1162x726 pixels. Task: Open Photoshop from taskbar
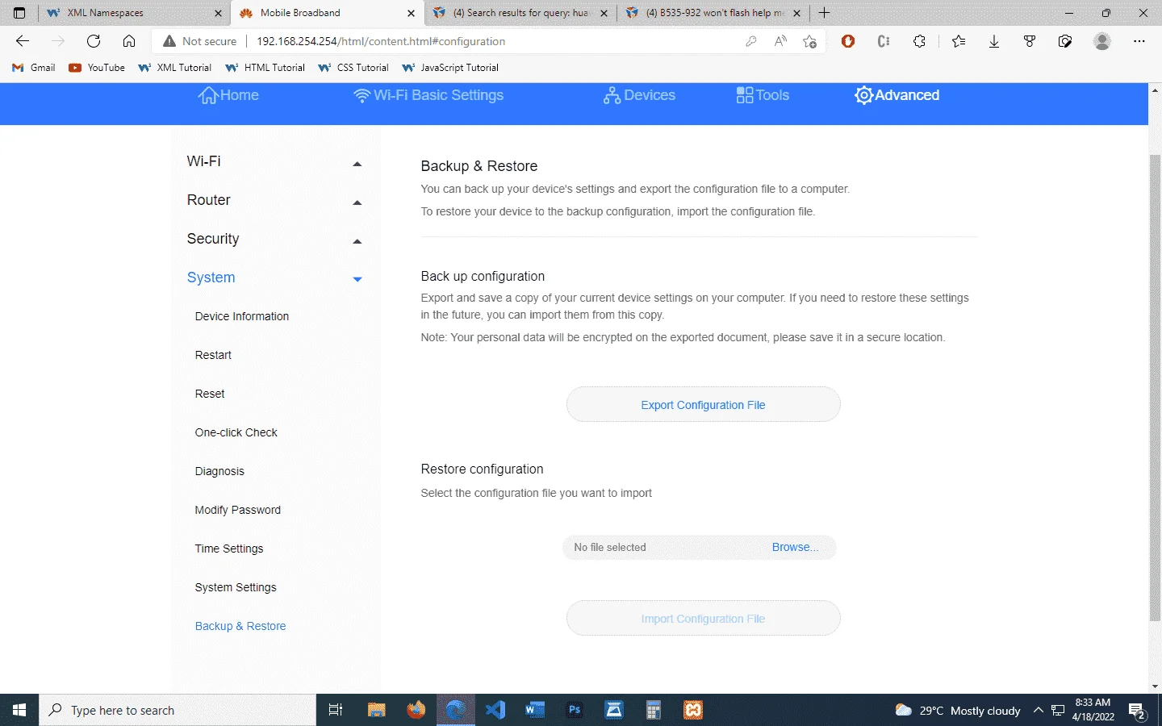coord(574,710)
